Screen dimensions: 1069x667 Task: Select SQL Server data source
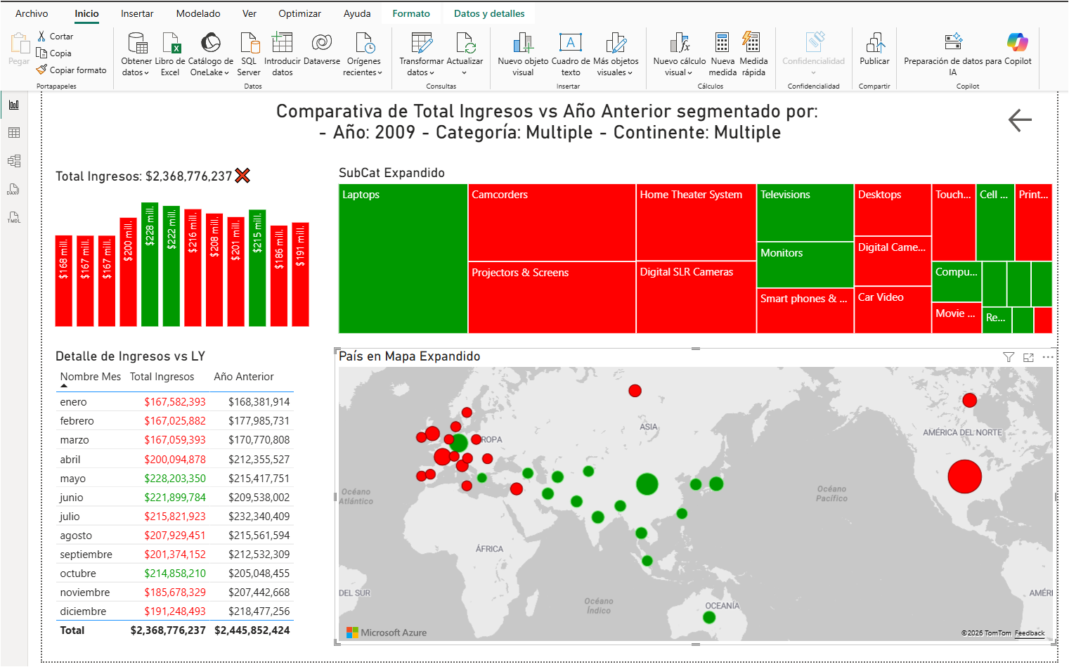(x=249, y=55)
